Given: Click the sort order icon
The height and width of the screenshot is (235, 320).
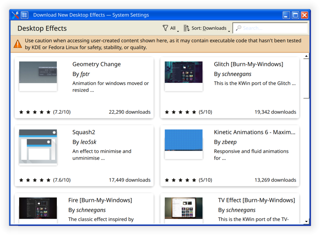Looking at the screenshot, I should (x=186, y=28).
